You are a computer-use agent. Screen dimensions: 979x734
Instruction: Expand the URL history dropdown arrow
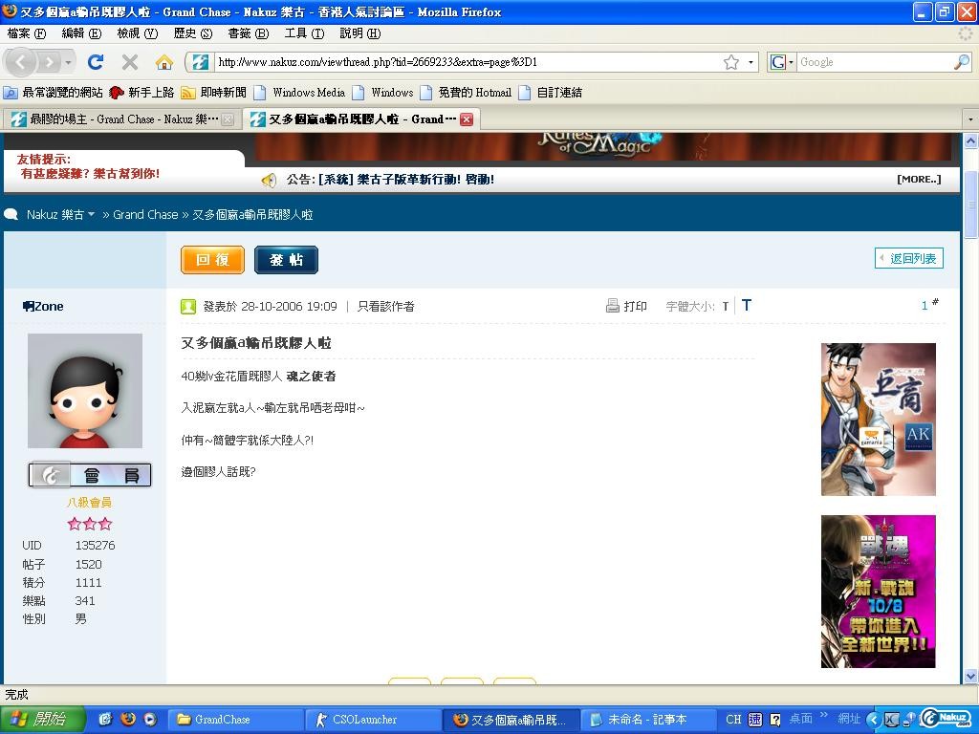tap(751, 62)
